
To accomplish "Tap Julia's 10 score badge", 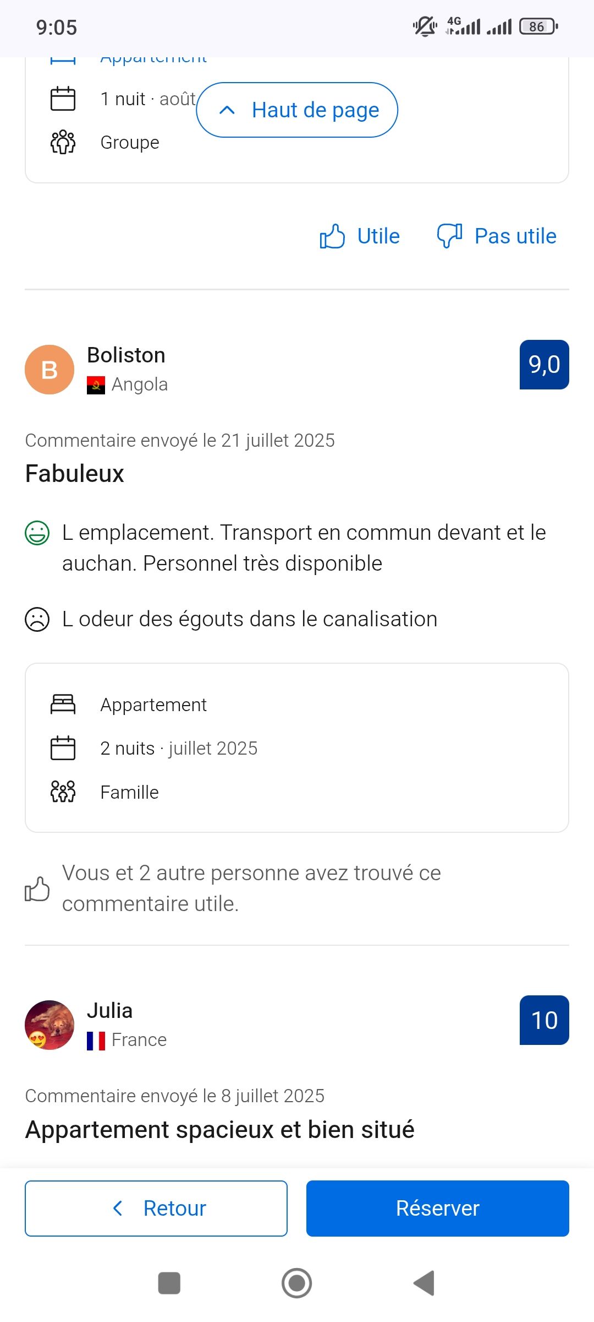I will pos(544,1020).
